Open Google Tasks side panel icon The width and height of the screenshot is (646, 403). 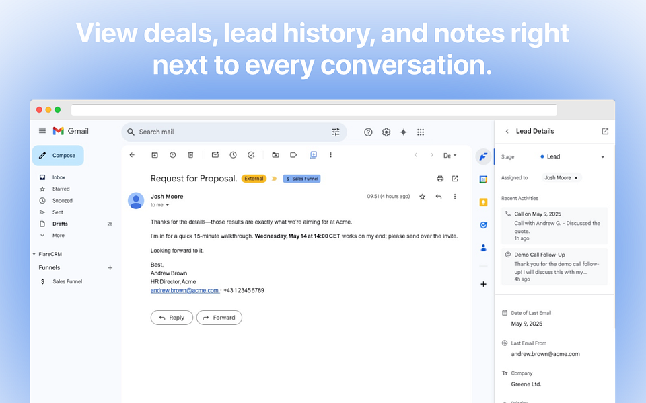pyautogui.click(x=483, y=225)
